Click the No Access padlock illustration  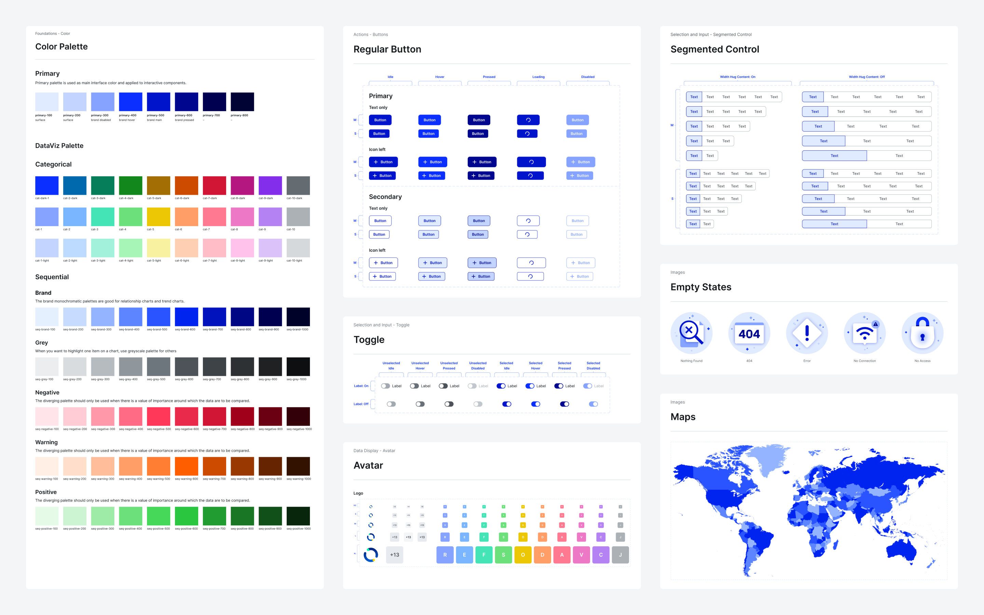point(922,333)
